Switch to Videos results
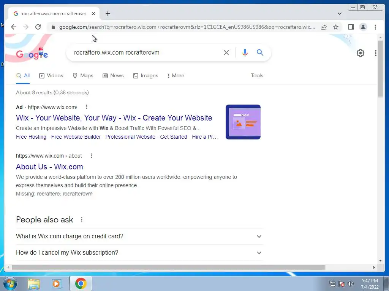This screenshot has width=389, height=291. point(51,76)
